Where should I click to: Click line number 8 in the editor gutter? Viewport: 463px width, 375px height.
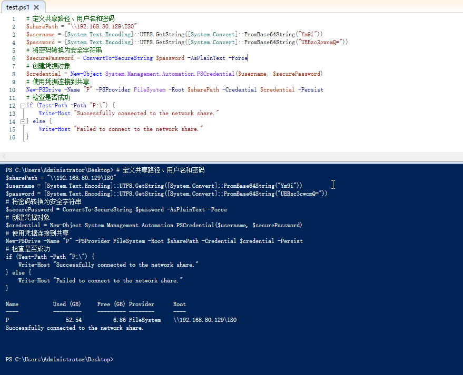(x=13, y=74)
